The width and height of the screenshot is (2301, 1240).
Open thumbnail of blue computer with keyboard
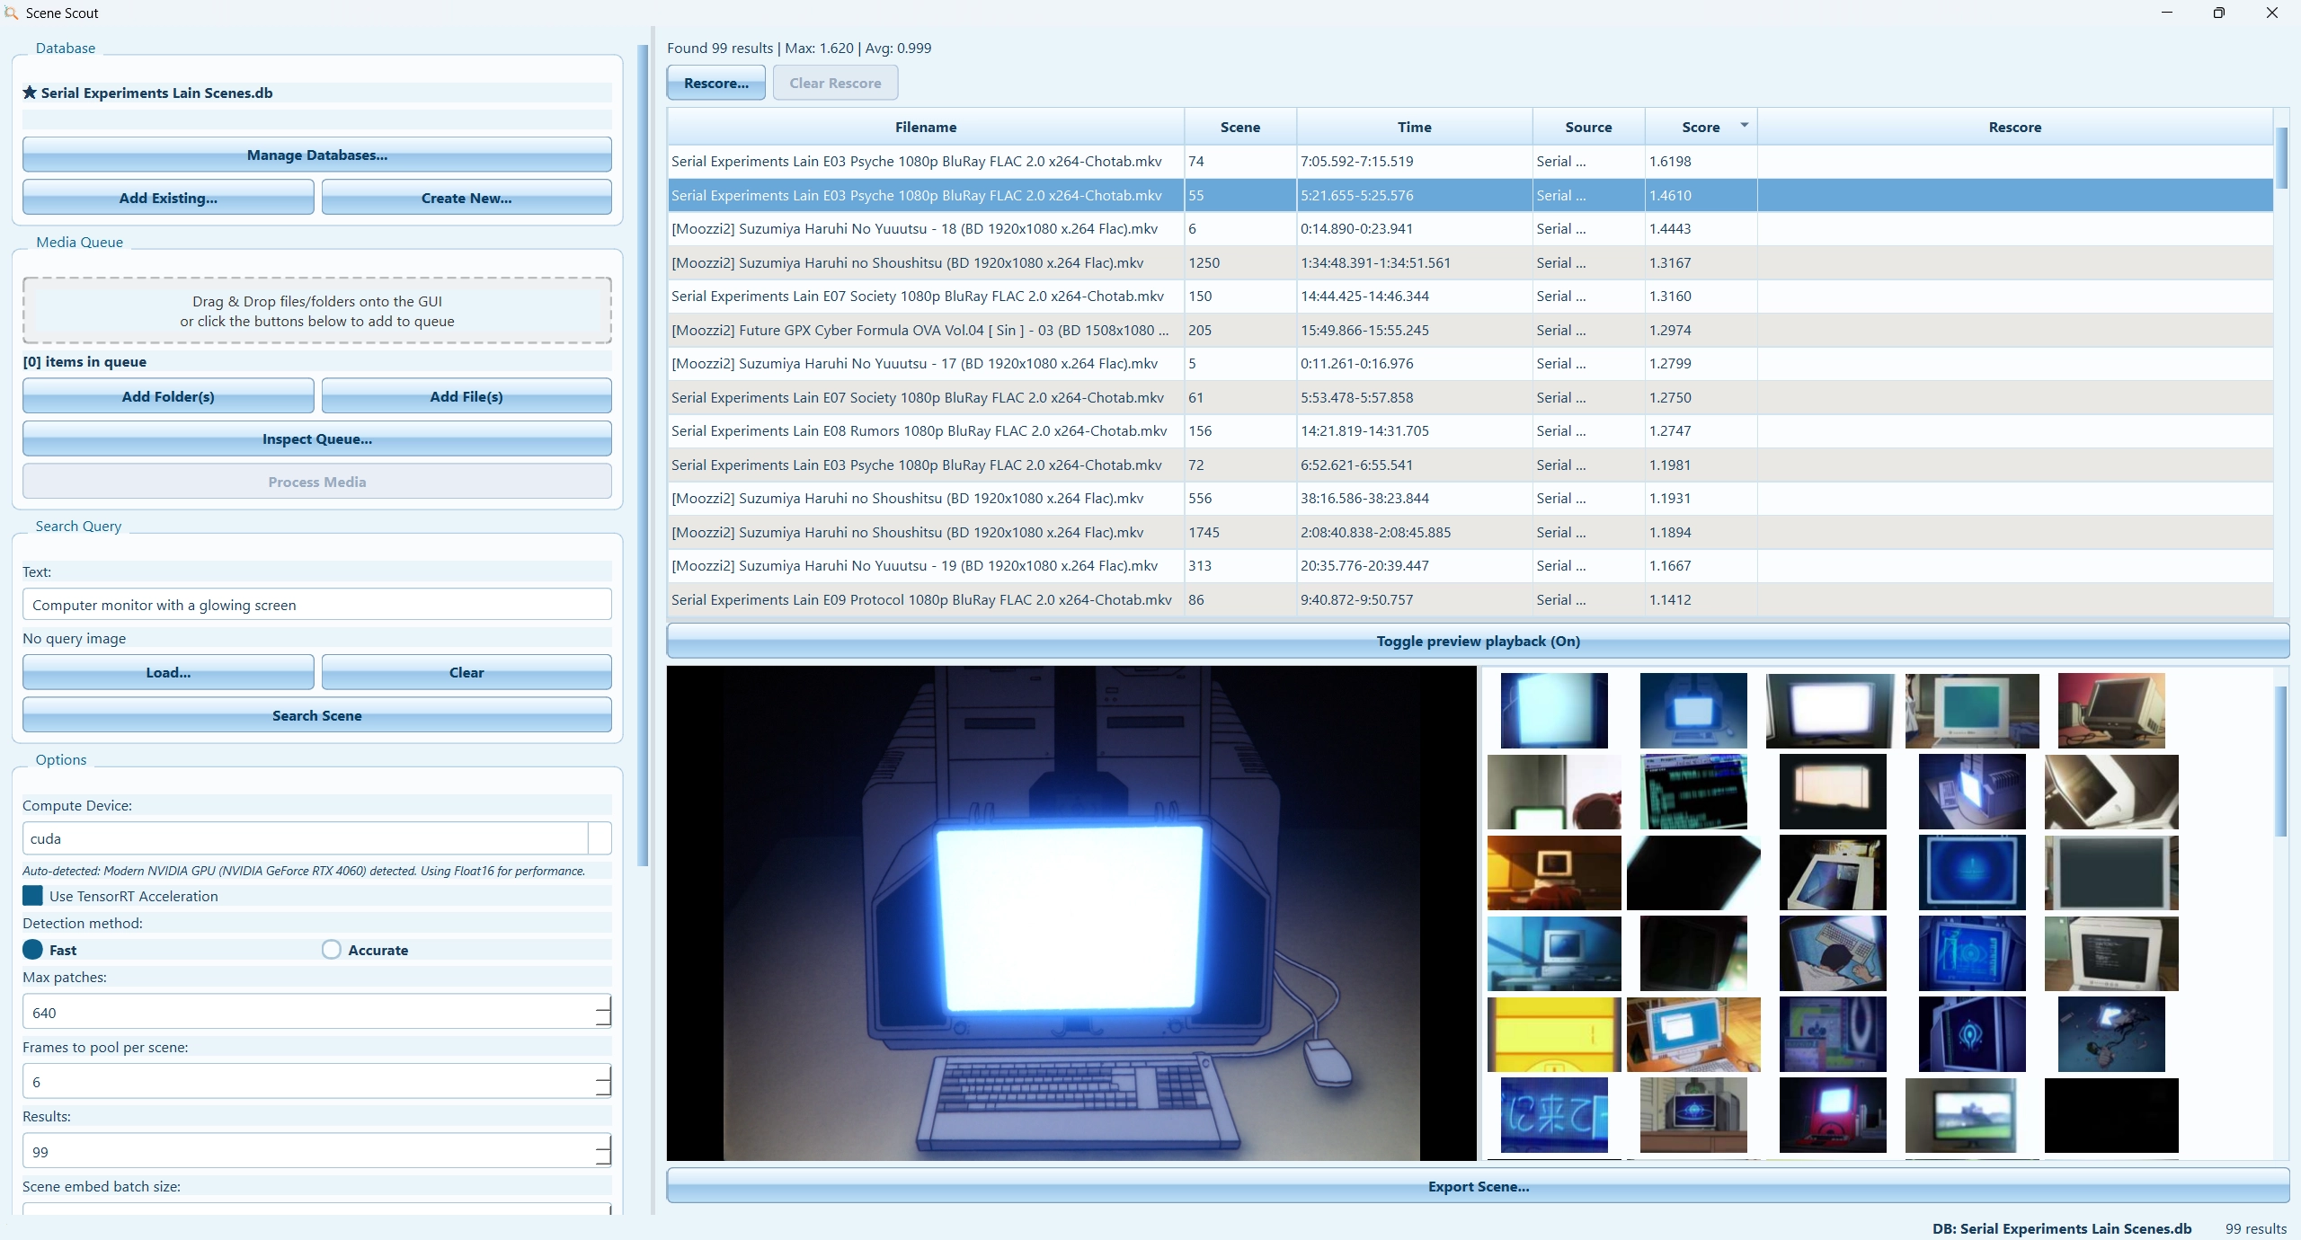(x=1693, y=711)
